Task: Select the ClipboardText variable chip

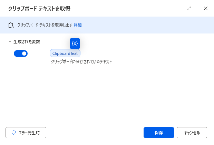Action: (65, 54)
